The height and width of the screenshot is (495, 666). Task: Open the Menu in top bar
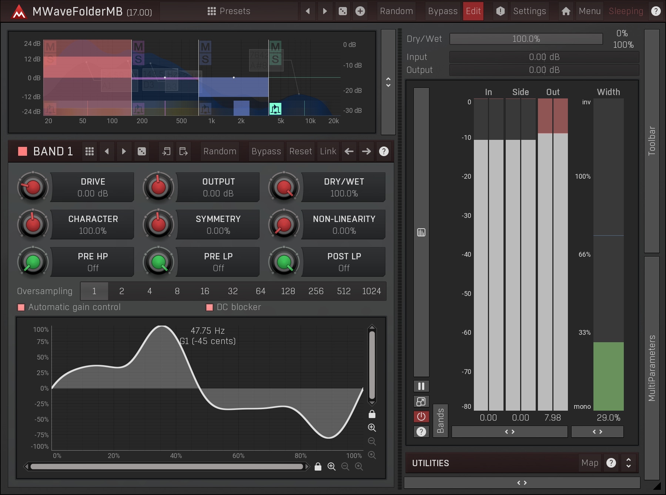(589, 11)
